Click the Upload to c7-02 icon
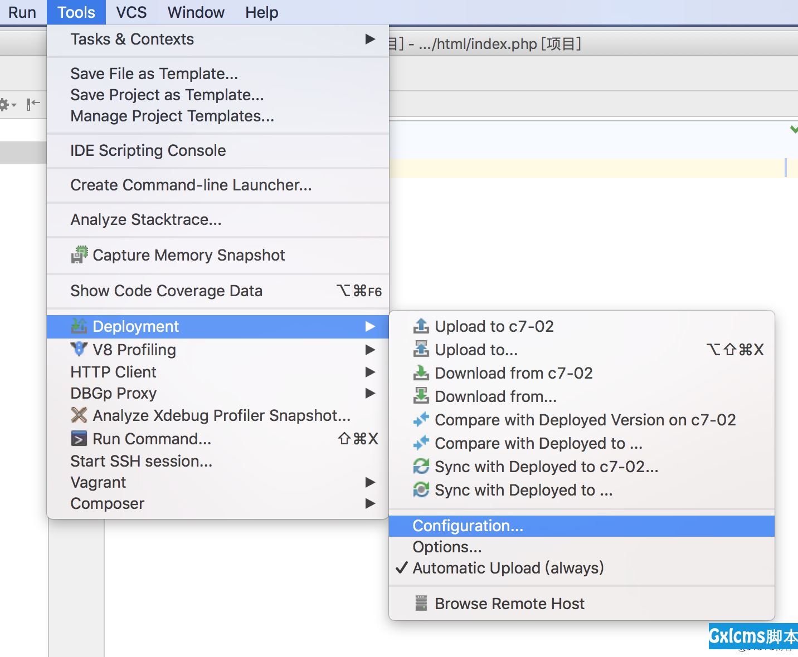Screen dimensions: 798x657 [421, 326]
